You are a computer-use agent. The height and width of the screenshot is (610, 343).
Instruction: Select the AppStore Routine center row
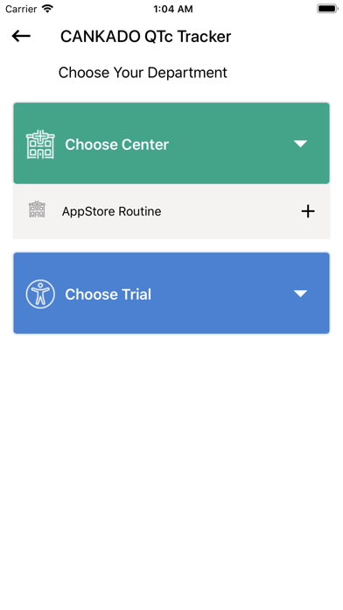[171, 211]
